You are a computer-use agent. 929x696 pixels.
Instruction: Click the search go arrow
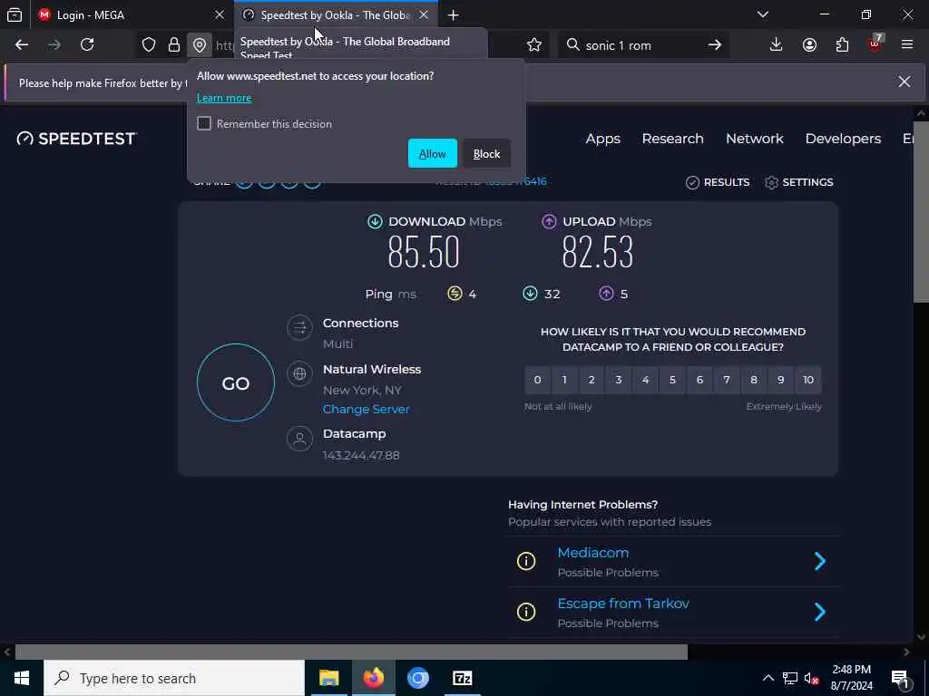[x=715, y=45]
